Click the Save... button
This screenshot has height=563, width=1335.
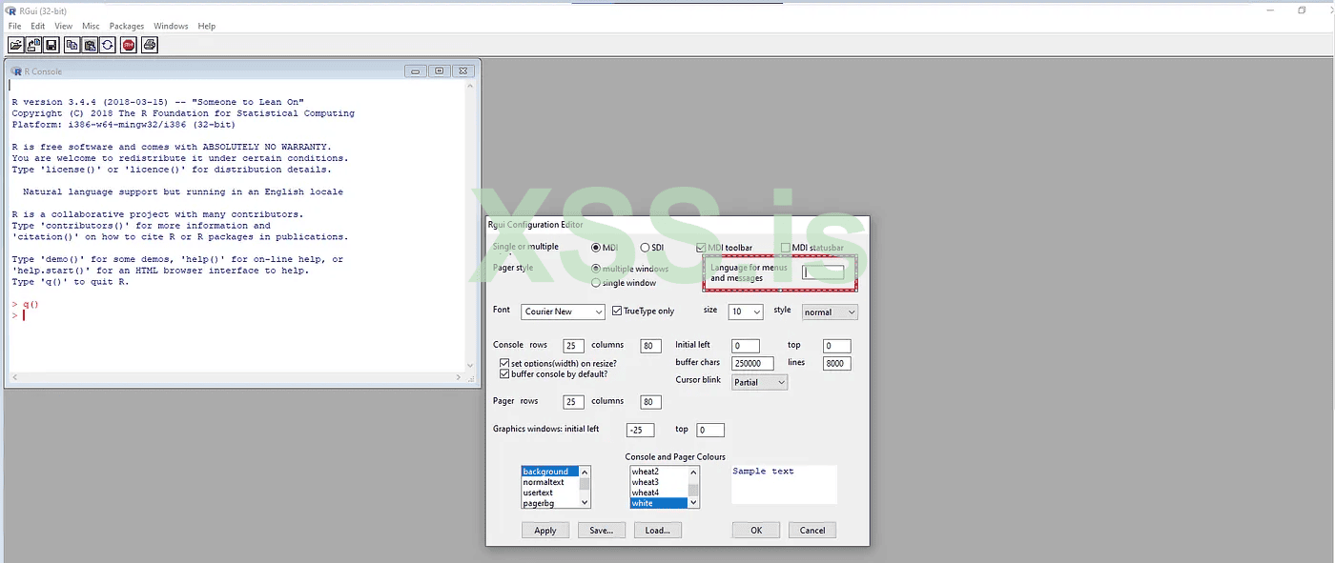tap(602, 530)
